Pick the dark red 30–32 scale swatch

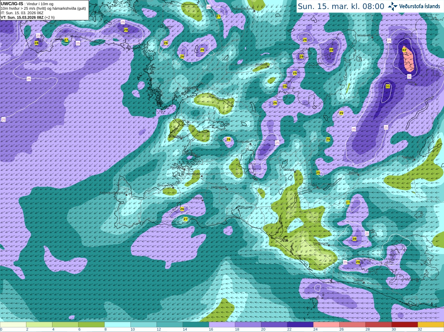coord(405,324)
